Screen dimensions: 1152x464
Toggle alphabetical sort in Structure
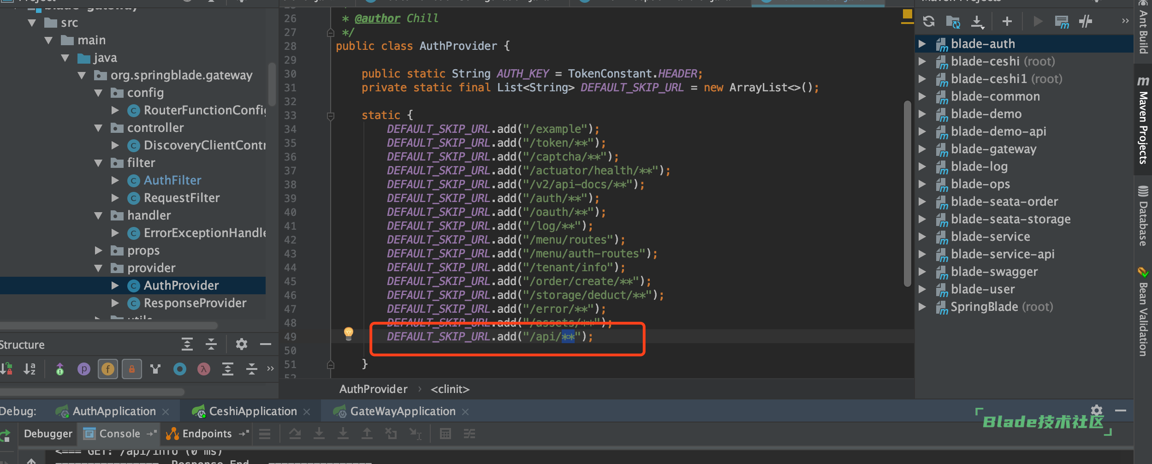coord(30,369)
